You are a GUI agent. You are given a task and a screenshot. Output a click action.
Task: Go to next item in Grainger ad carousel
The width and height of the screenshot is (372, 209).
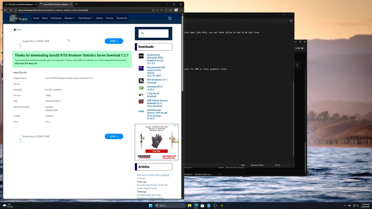(170, 138)
